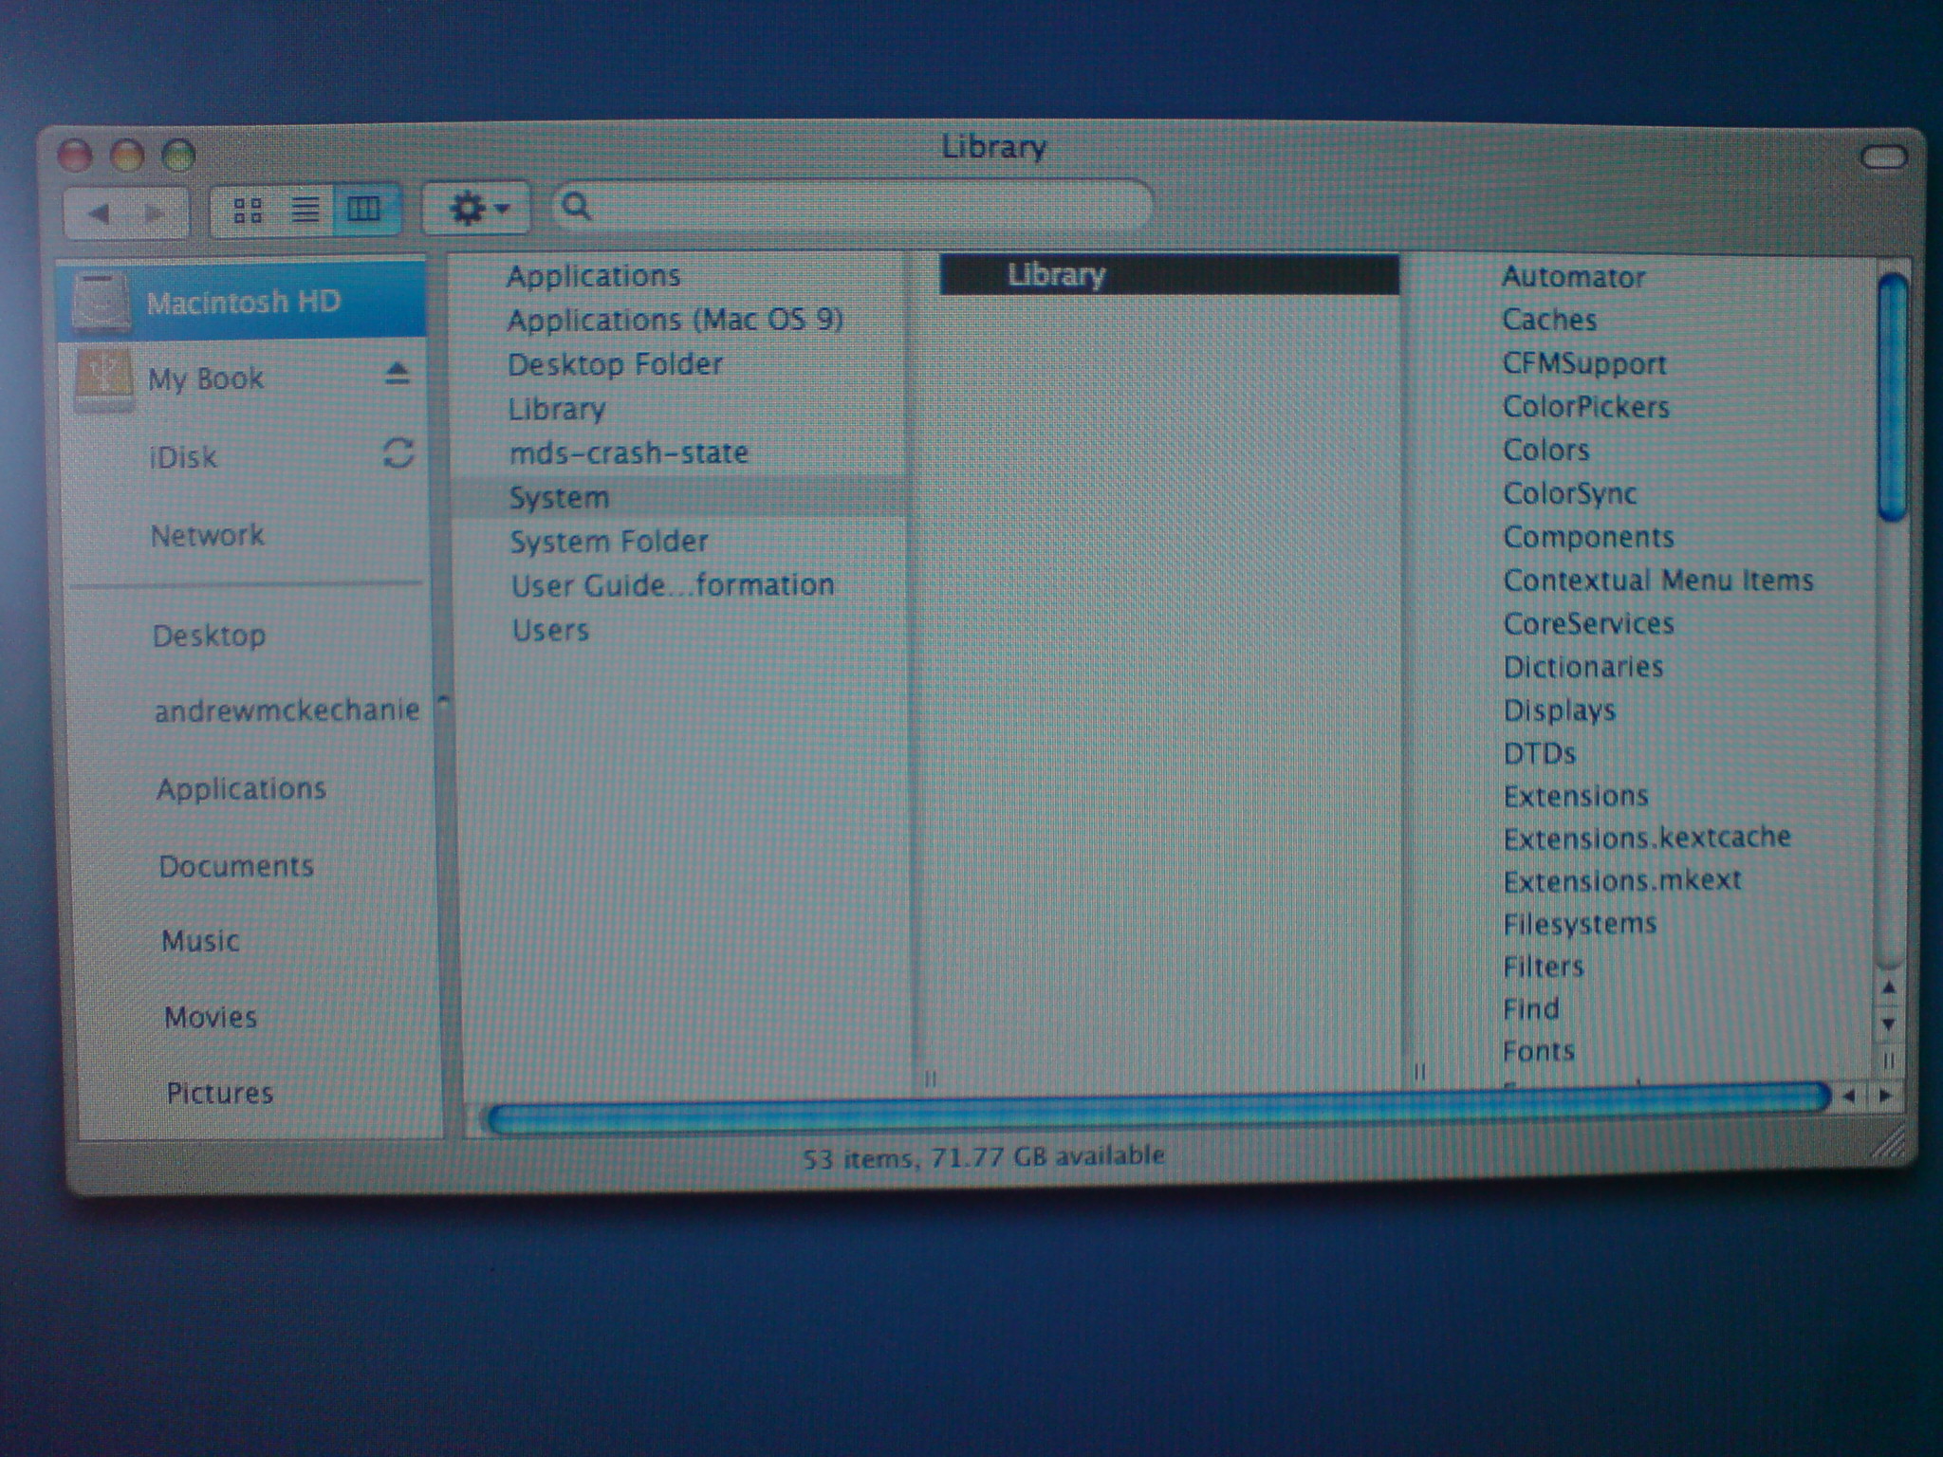Open the Extensions folder
Screen dimensions: 1943x1457
pos(1576,796)
